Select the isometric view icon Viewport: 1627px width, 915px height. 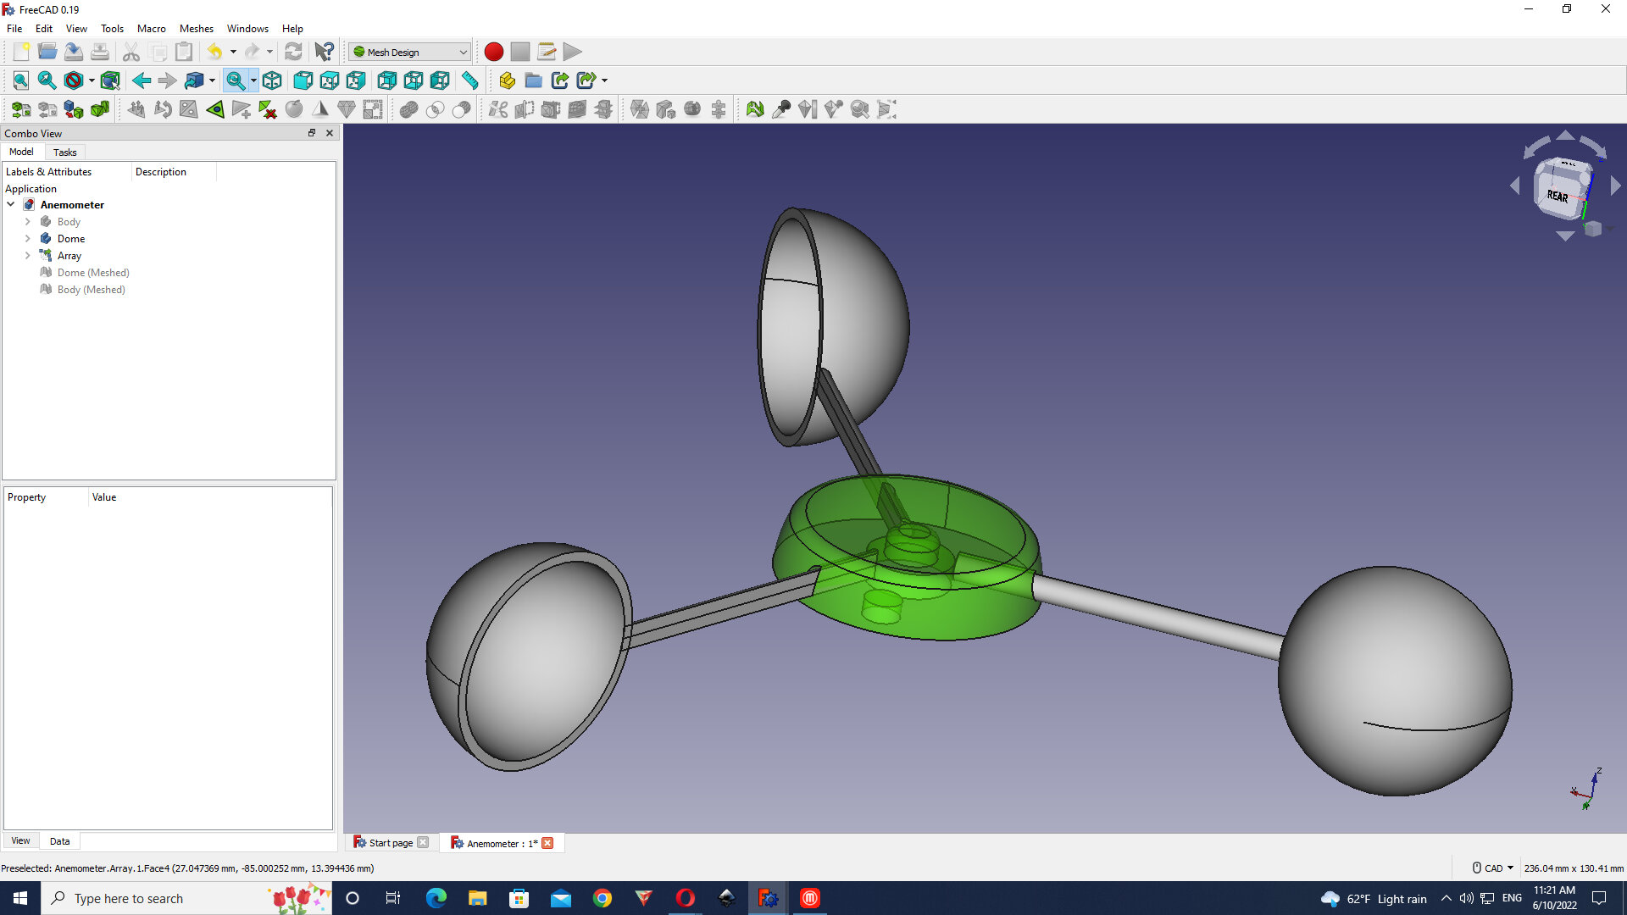(x=272, y=80)
